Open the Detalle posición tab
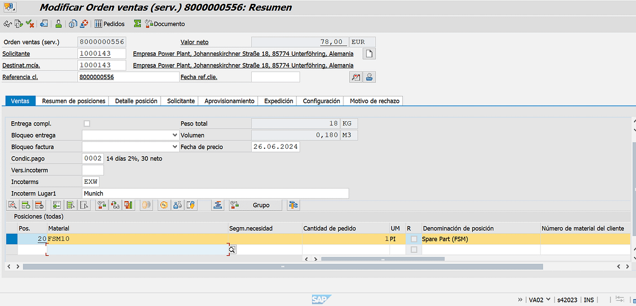 tap(136, 101)
